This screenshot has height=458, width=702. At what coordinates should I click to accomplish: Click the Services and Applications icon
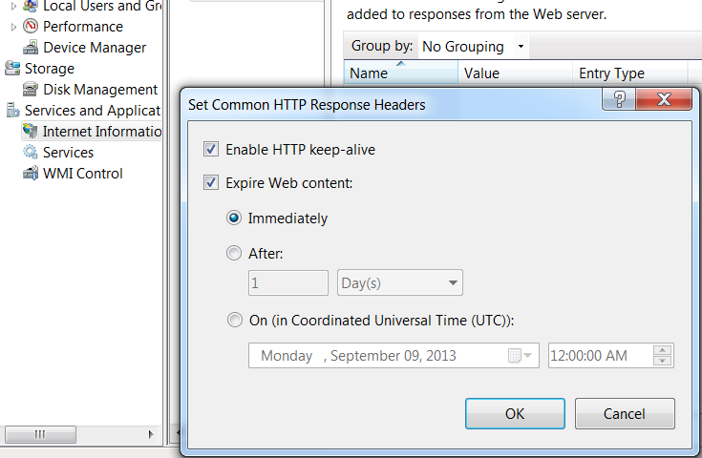pos(12,111)
